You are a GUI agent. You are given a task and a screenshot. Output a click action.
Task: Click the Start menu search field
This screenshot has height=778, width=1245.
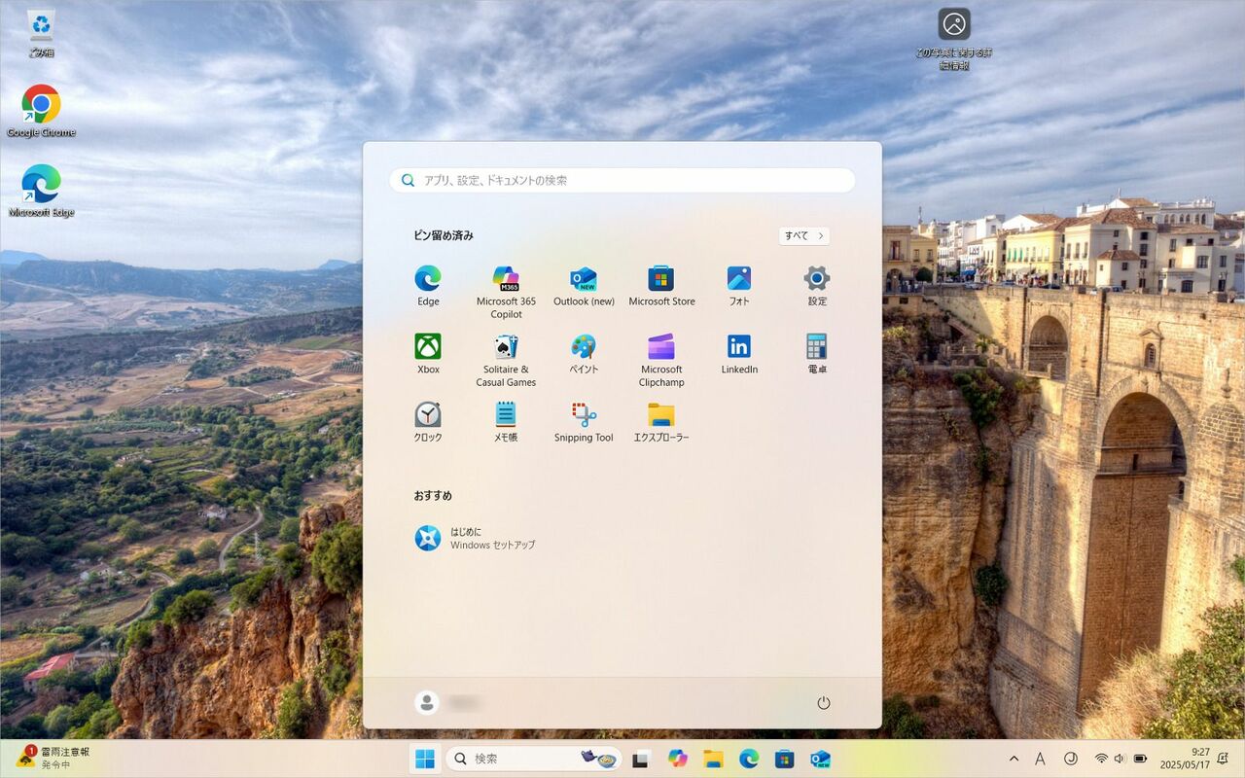[x=622, y=180]
